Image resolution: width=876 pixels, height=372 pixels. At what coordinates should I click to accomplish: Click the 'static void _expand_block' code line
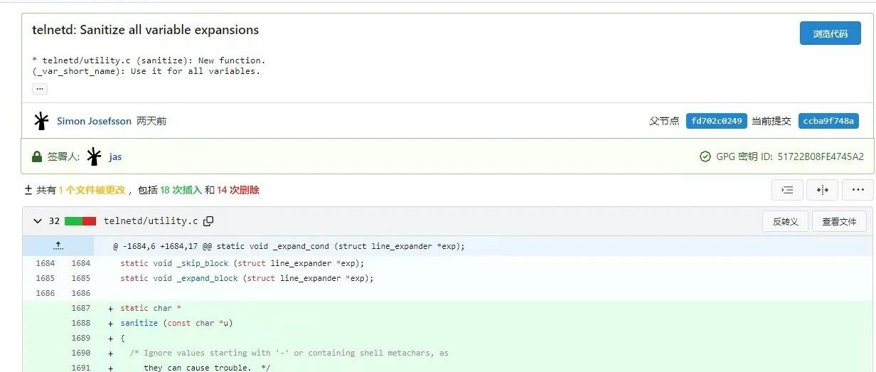tap(247, 278)
